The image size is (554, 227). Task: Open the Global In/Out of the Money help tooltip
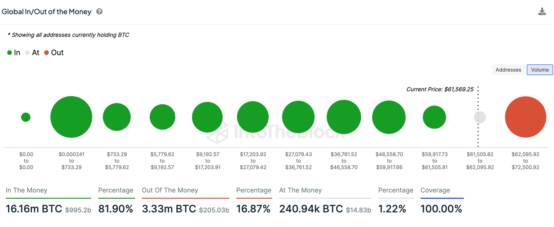(x=99, y=12)
